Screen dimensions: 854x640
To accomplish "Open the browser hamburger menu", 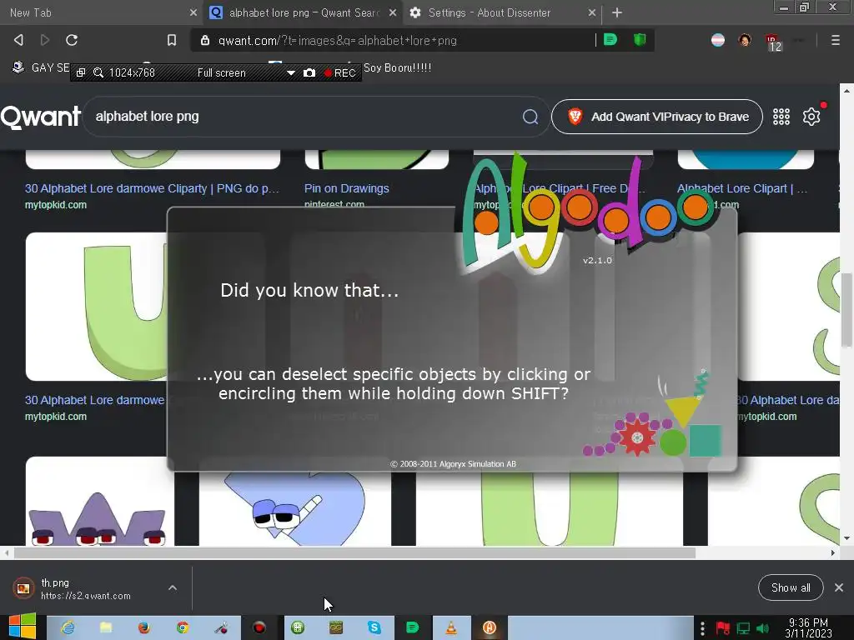I will coord(835,40).
